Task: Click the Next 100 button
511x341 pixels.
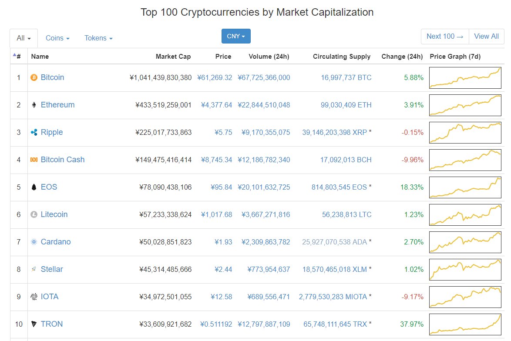Action: click(444, 37)
